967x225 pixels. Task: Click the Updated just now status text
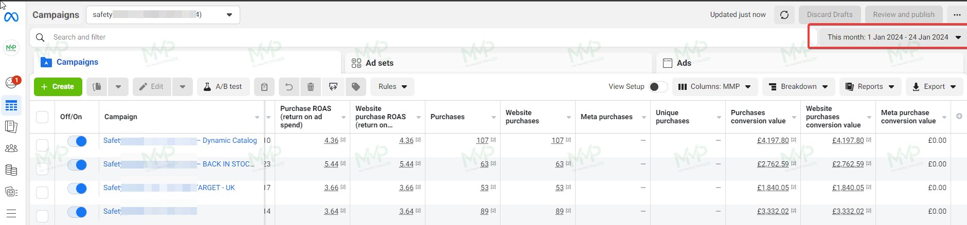[738, 15]
